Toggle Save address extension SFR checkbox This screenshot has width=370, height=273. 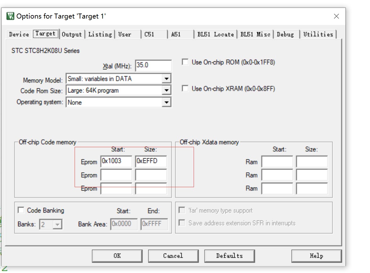coord(182,223)
